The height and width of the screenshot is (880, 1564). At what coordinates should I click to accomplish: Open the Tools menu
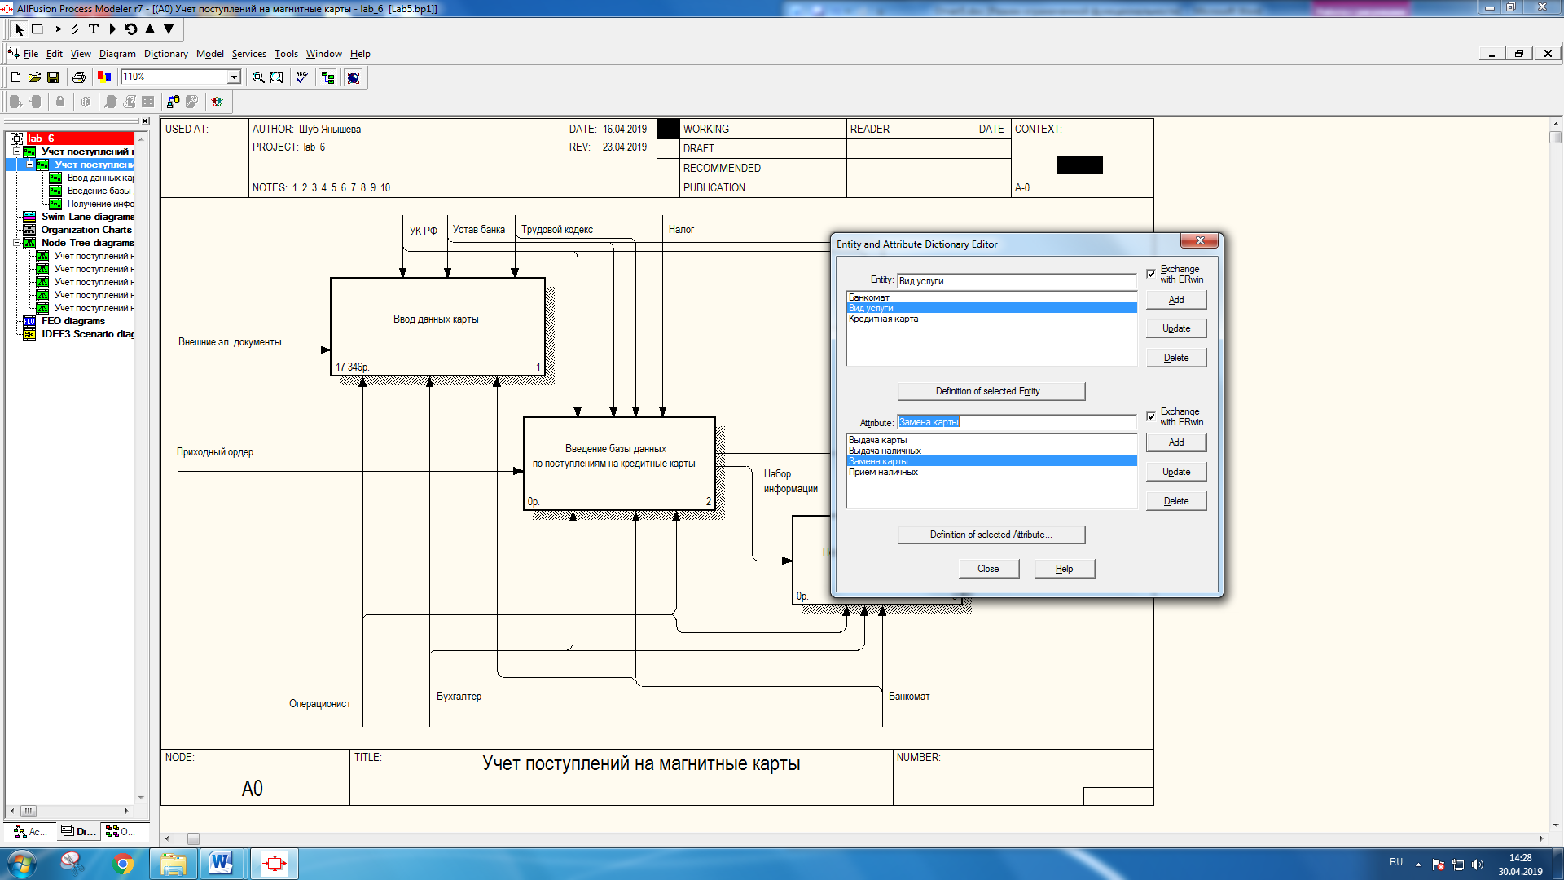(x=286, y=54)
